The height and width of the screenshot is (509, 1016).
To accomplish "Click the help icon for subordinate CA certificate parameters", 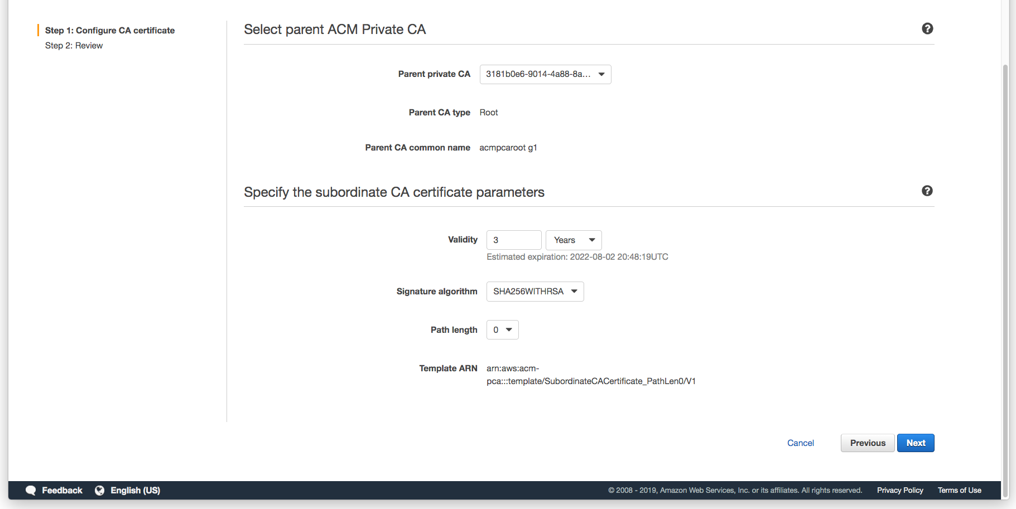I will pyautogui.click(x=927, y=191).
